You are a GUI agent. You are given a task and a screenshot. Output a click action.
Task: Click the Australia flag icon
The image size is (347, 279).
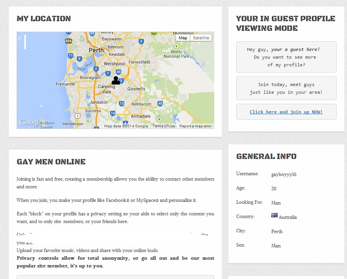pos(274,215)
